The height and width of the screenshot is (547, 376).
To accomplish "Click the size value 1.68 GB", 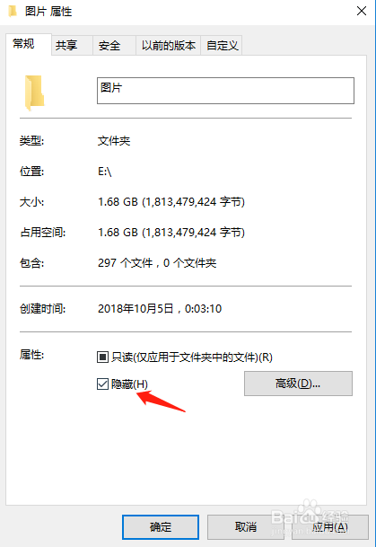I will point(118,202).
